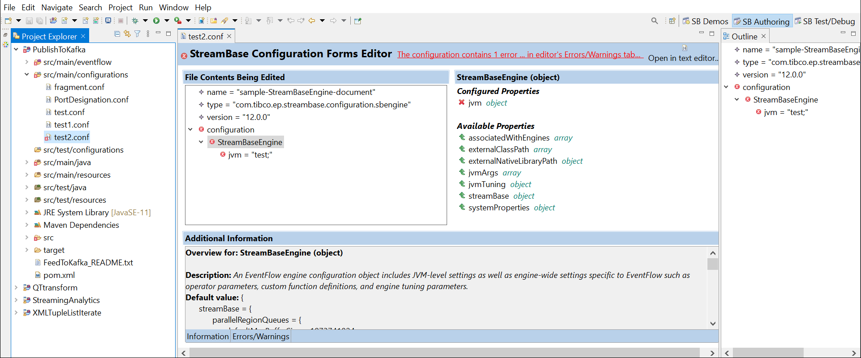Click Open in text editor
Image resolution: width=861 pixels, height=358 pixels.
pos(683,58)
